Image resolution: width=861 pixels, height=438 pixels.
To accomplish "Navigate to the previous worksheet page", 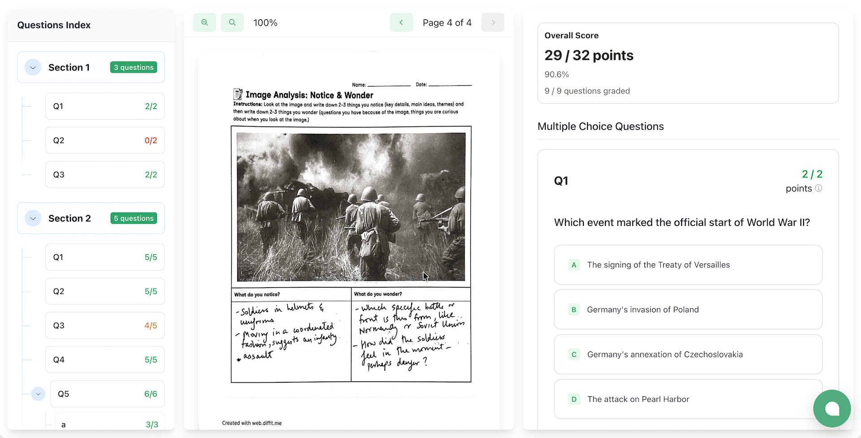I will (x=401, y=22).
